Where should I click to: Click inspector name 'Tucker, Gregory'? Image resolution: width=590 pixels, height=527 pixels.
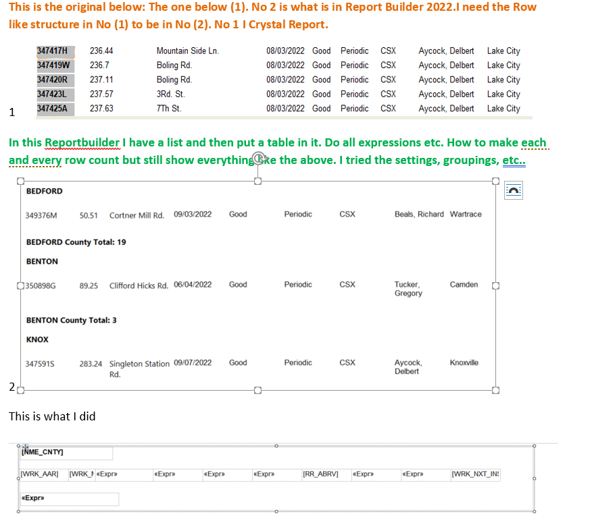[x=408, y=289]
